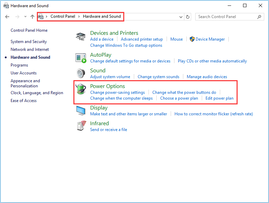Open Ease of Access category
Viewport: 269px width, 203px height.
click(24, 101)
